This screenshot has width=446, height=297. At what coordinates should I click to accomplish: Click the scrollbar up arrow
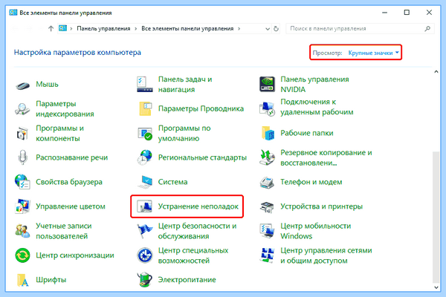(x=436, y=72)
